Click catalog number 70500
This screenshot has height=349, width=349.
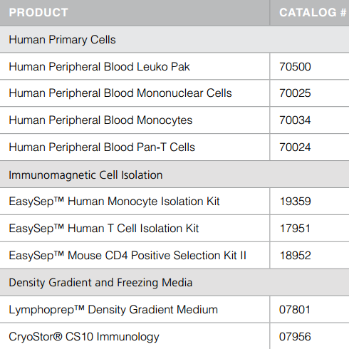click(295, 67)
